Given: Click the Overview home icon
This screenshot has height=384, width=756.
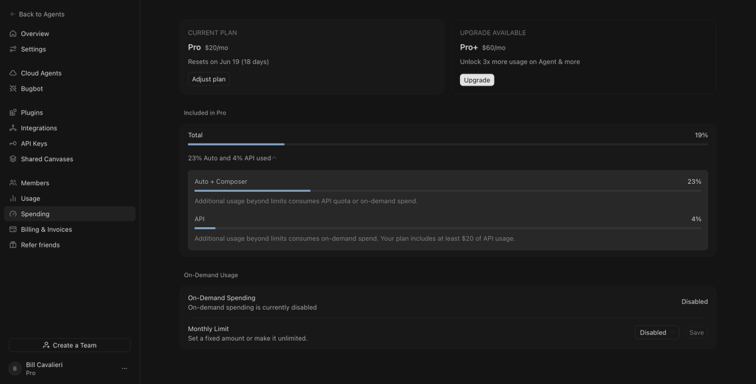Looking at the screenshot, I should click(x=13, y=33).
